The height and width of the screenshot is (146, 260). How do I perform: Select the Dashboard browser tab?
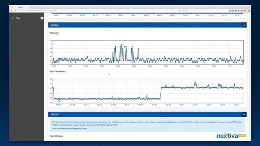[20, 7]
